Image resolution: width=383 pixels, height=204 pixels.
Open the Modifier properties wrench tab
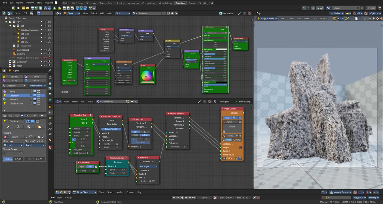pyautogui.click(x=50, y=113)
